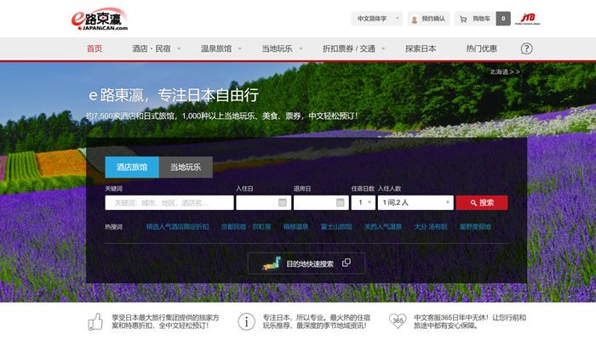
Task: Click the keyword search input field
Action: 169,203
